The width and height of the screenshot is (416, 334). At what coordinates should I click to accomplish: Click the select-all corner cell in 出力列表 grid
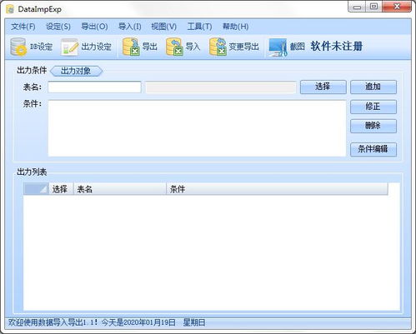(x=36, y=189)
